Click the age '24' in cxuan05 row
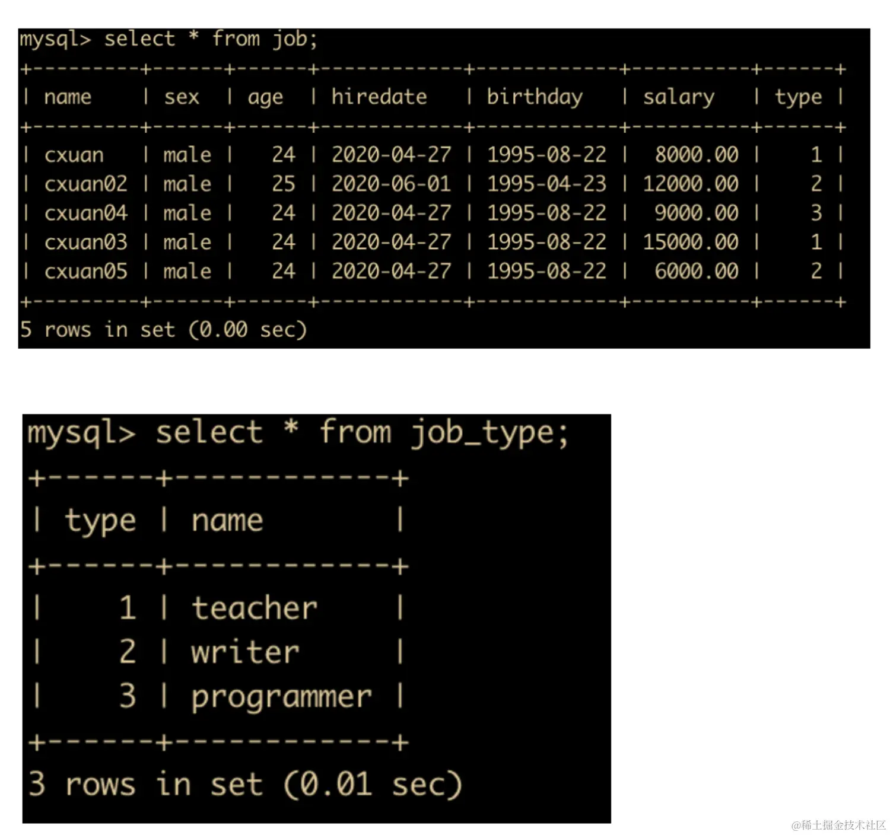This screenshot has width=890, height=835. pos(284,271)
